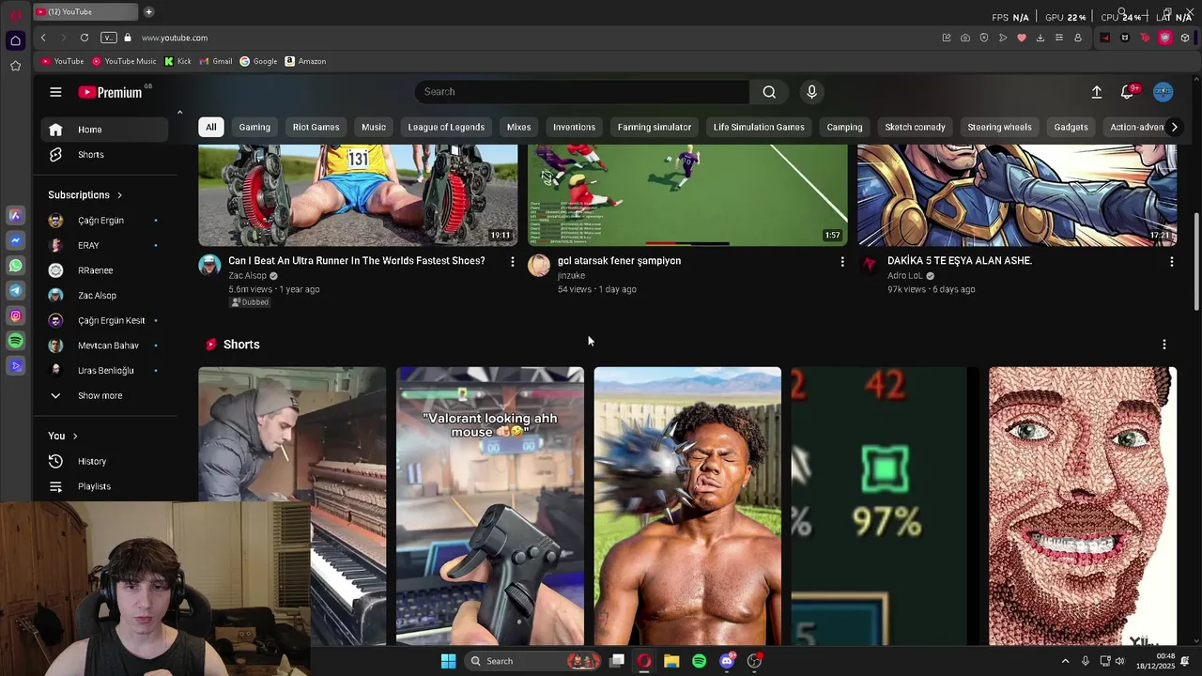Open Spotify from the taskbar
Screen dimensions: 1202x676
699,661
